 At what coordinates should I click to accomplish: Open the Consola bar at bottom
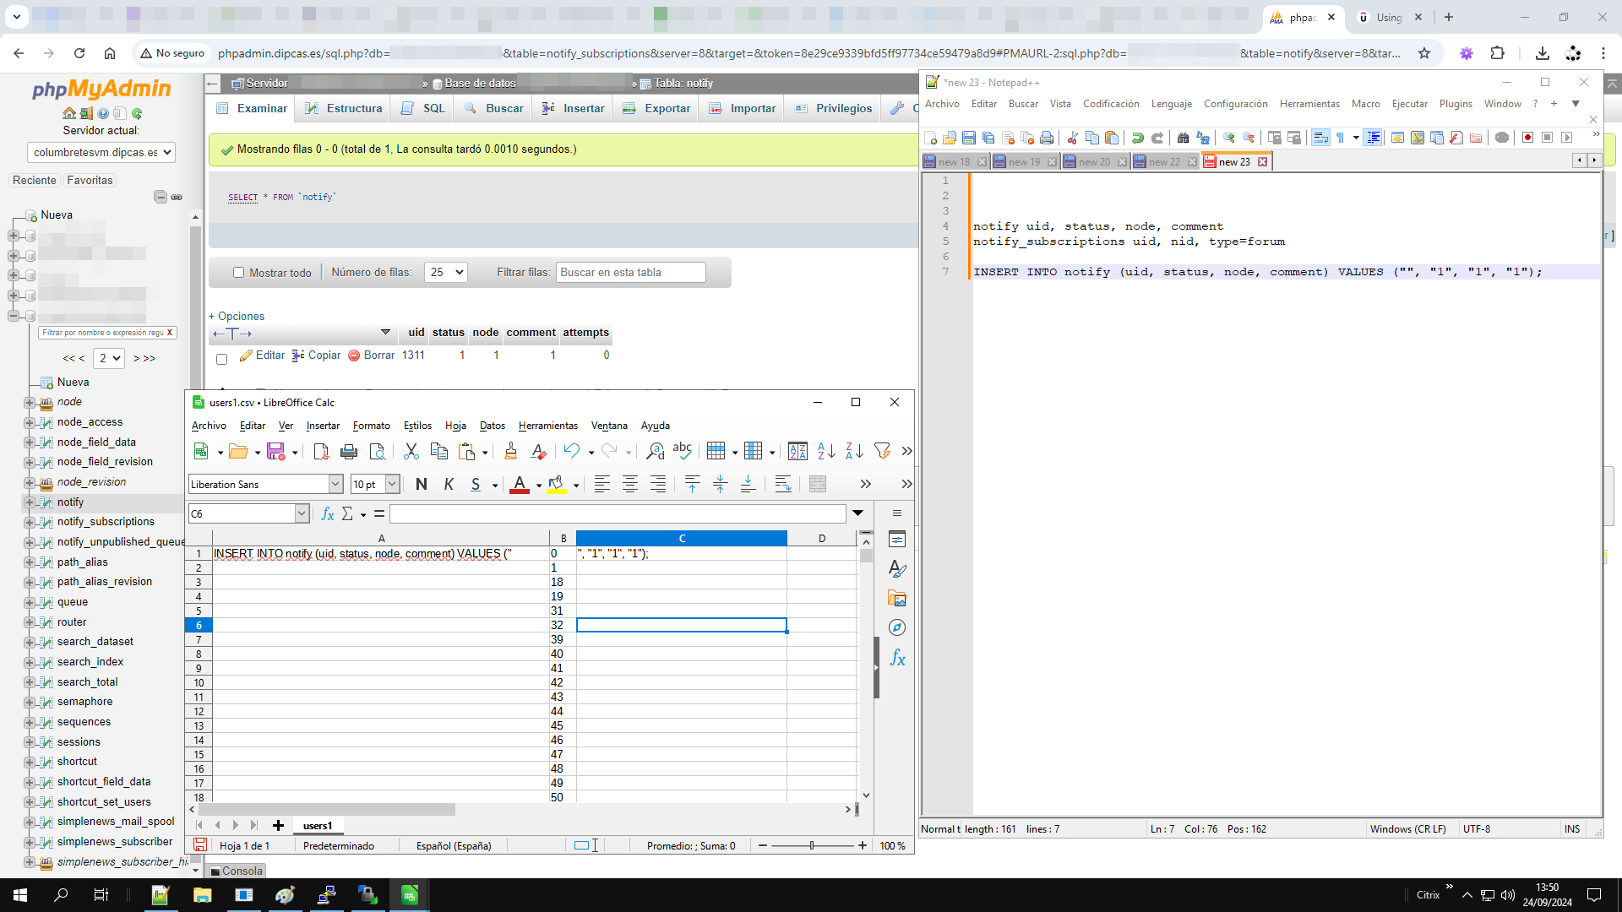tap(237, 871)
